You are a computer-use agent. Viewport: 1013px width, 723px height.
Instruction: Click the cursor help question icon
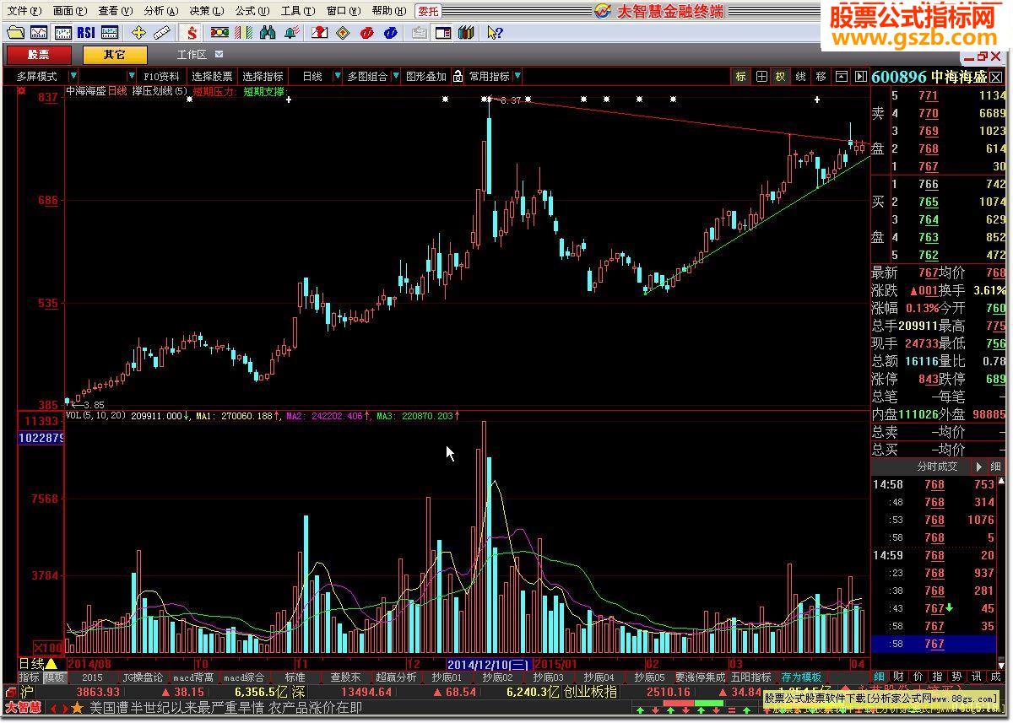click(x=495, y=33)
